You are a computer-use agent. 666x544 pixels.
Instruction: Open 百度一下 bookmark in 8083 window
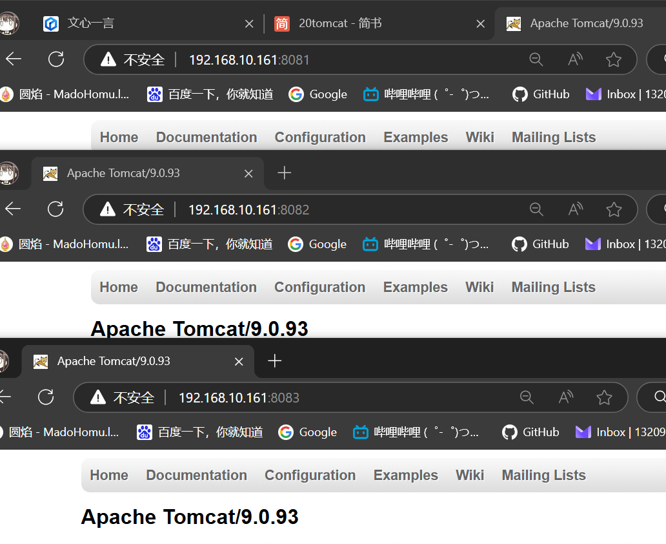click(199, 432)
